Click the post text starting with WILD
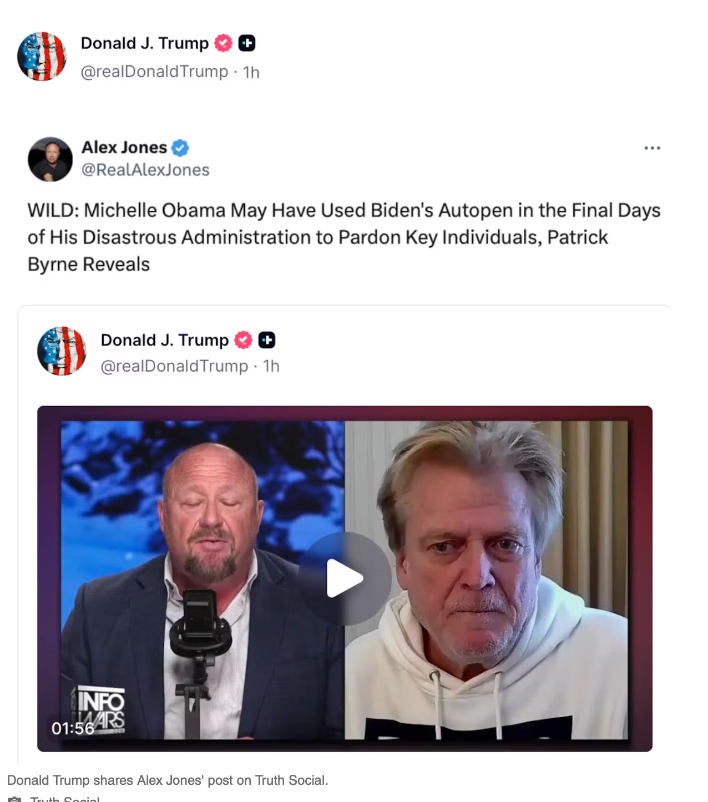 [343, 237]
